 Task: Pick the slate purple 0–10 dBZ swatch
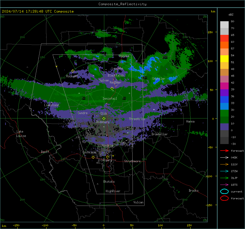(224, 127)
